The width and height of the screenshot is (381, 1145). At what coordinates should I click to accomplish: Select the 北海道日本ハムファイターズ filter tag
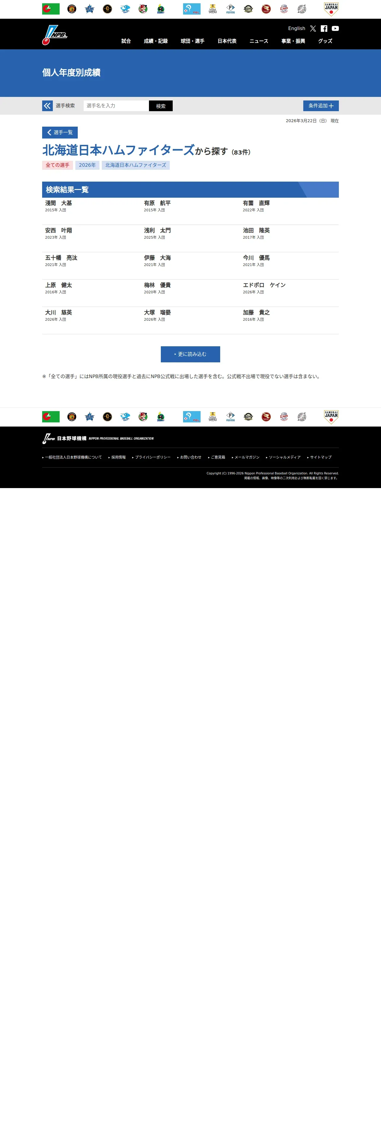tap(136, 165)
